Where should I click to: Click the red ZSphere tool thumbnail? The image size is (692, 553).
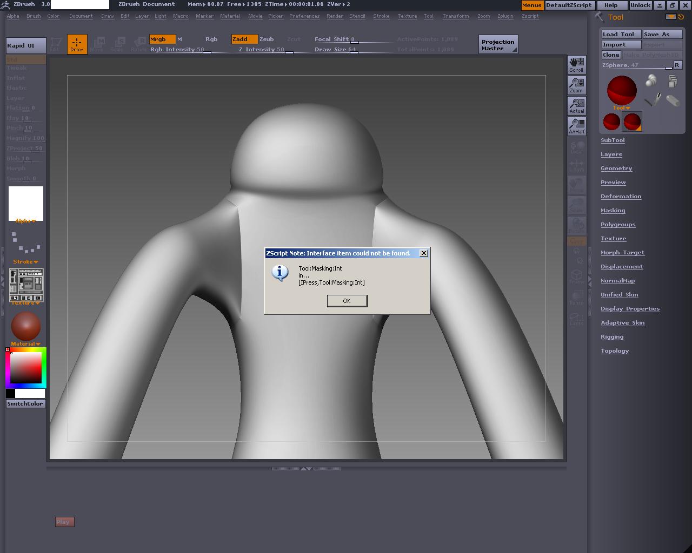622,91
